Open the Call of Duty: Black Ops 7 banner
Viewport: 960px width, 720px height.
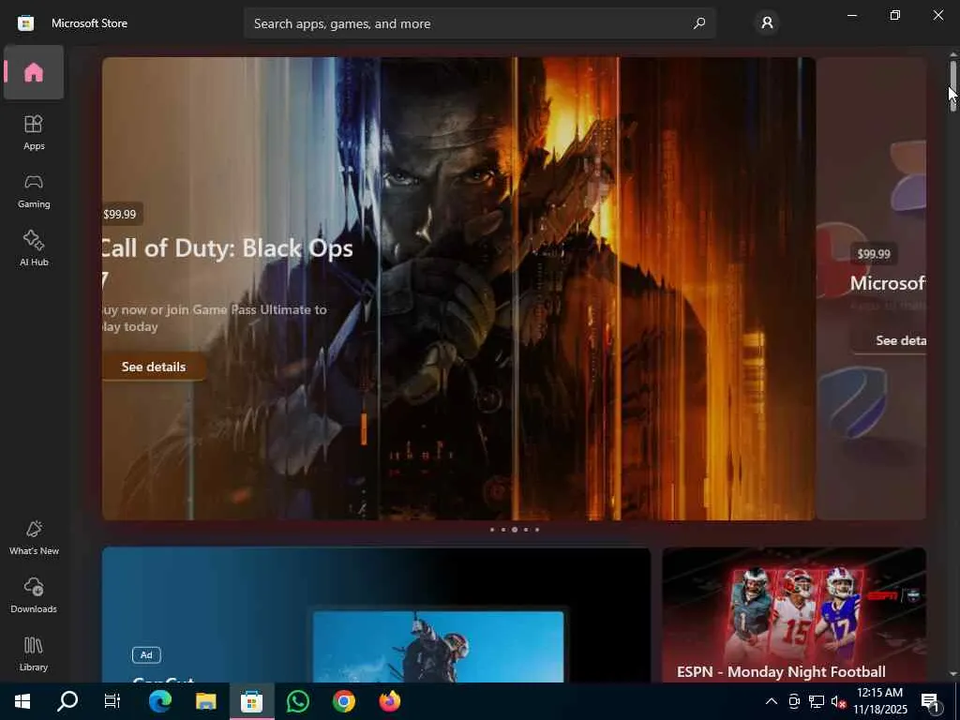(458, 289)
